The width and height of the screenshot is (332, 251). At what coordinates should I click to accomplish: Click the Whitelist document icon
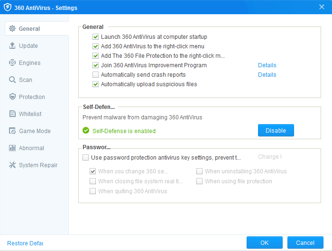[x=12, y=114]
